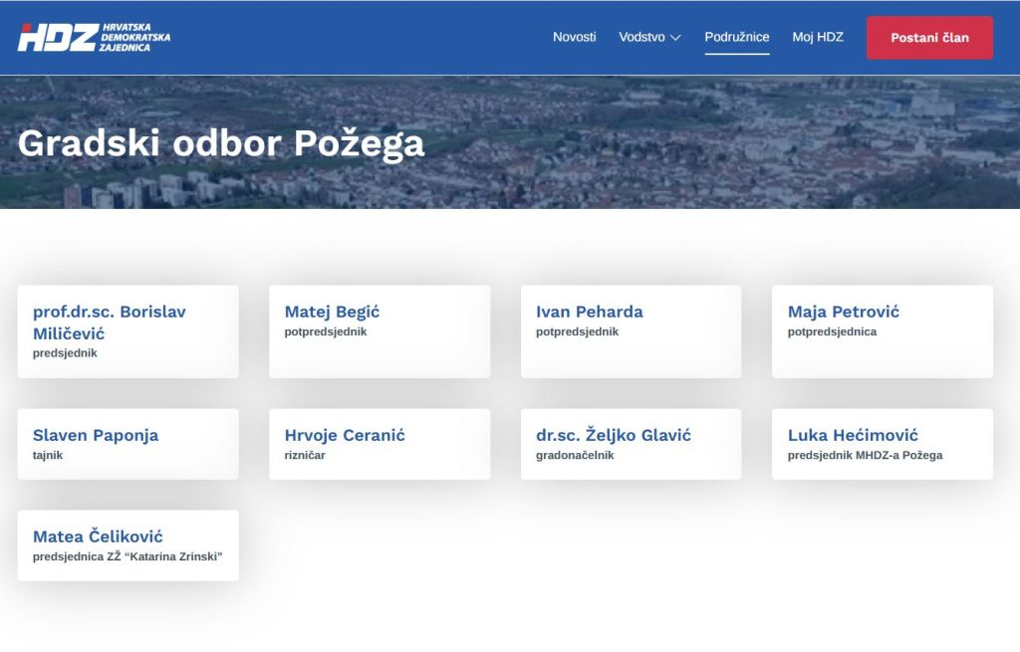Click 'predsjednik MHDZ-a Požega' text

click(x=866, y=455)
